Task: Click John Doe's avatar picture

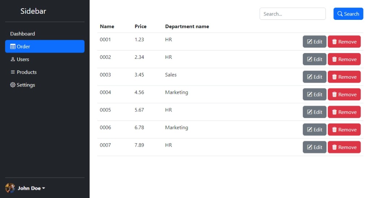Action: coord(10,188)
